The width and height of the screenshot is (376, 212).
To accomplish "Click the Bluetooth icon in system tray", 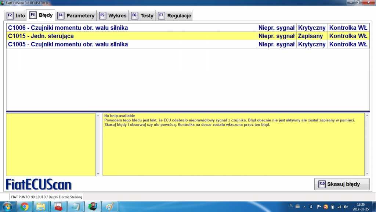I will point(311,206).
